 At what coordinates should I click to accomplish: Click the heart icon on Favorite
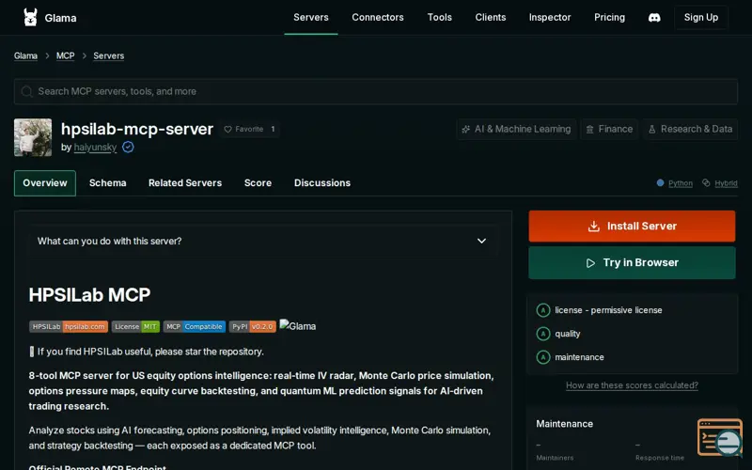pyautogui.click(x=227, y=129)
